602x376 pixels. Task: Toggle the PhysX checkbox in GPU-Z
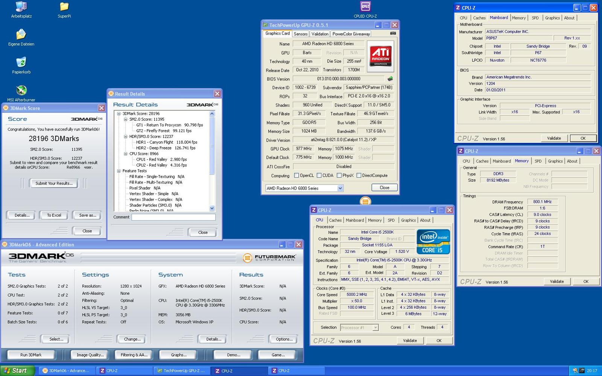click(339, 175)
